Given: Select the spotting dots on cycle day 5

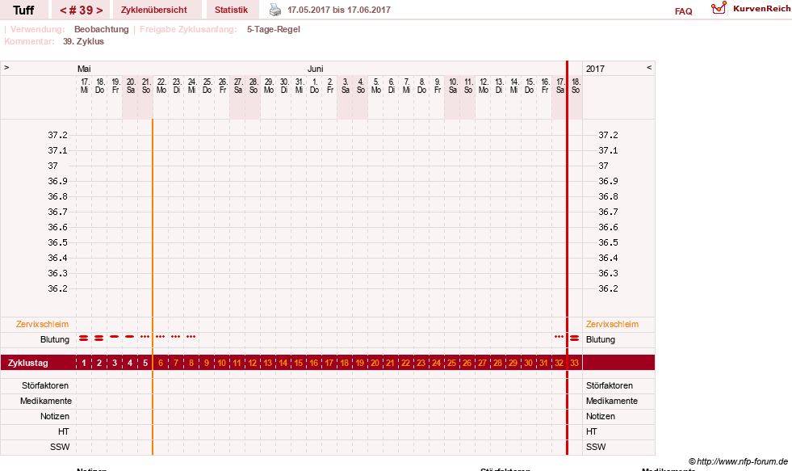Looking at the screenshot, I should click(145, 337).
